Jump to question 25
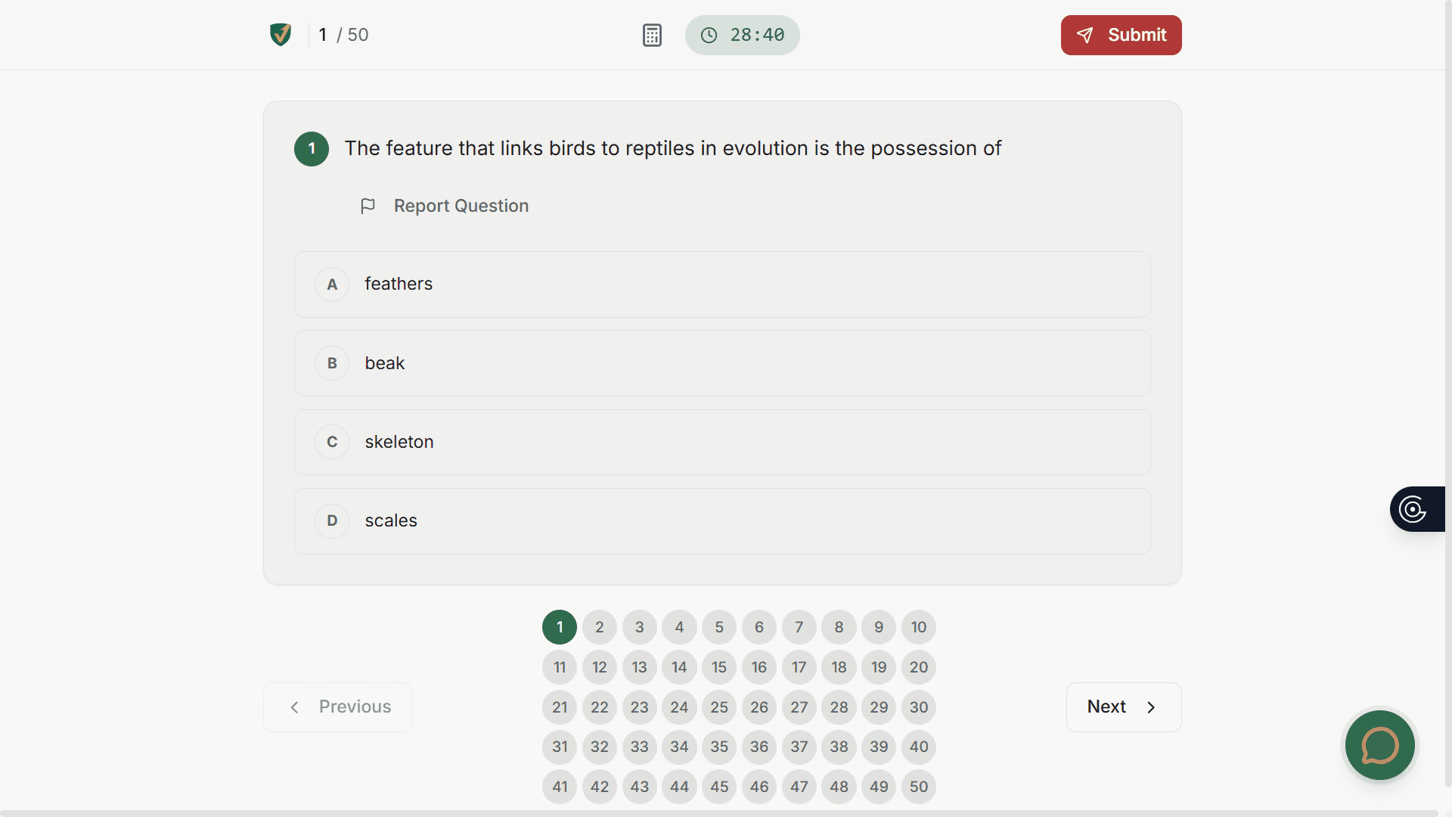The image size is (1452, 817). pyautogui.click(x=719, y=707)
